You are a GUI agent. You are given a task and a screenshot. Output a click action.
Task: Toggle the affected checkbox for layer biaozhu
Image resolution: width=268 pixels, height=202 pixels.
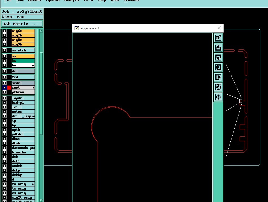point(5,152)
